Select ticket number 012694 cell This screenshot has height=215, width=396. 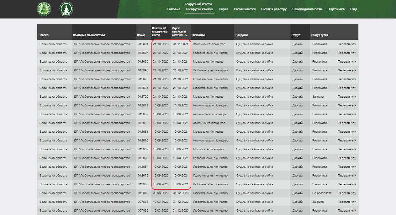pyautogui.click(x=143, y=44)
